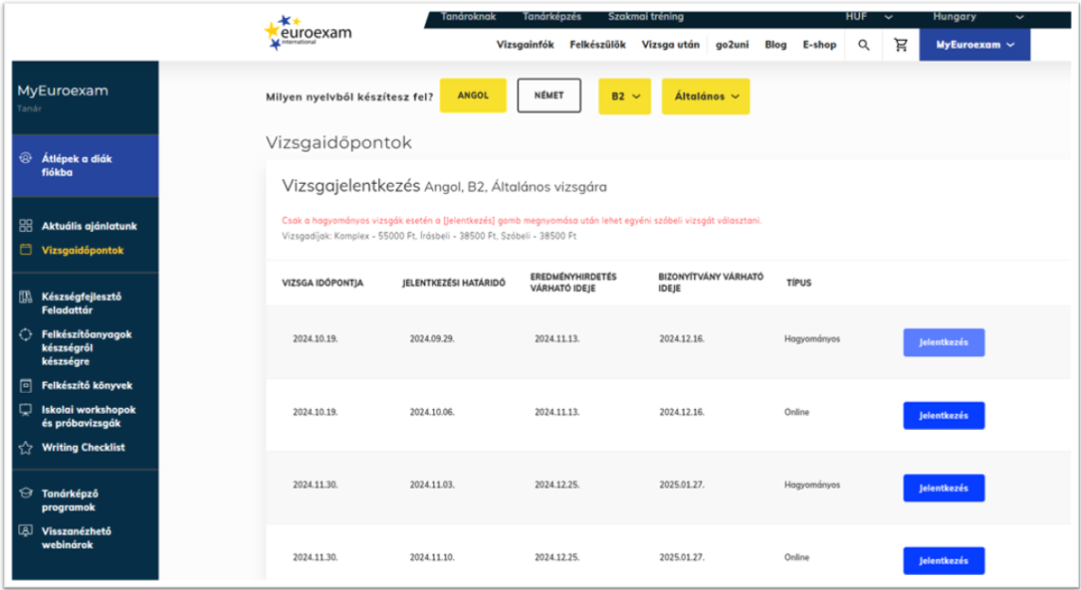Open the HUF currency dropdown
The image size is (1081, 590).
click(x=869, y=16)
